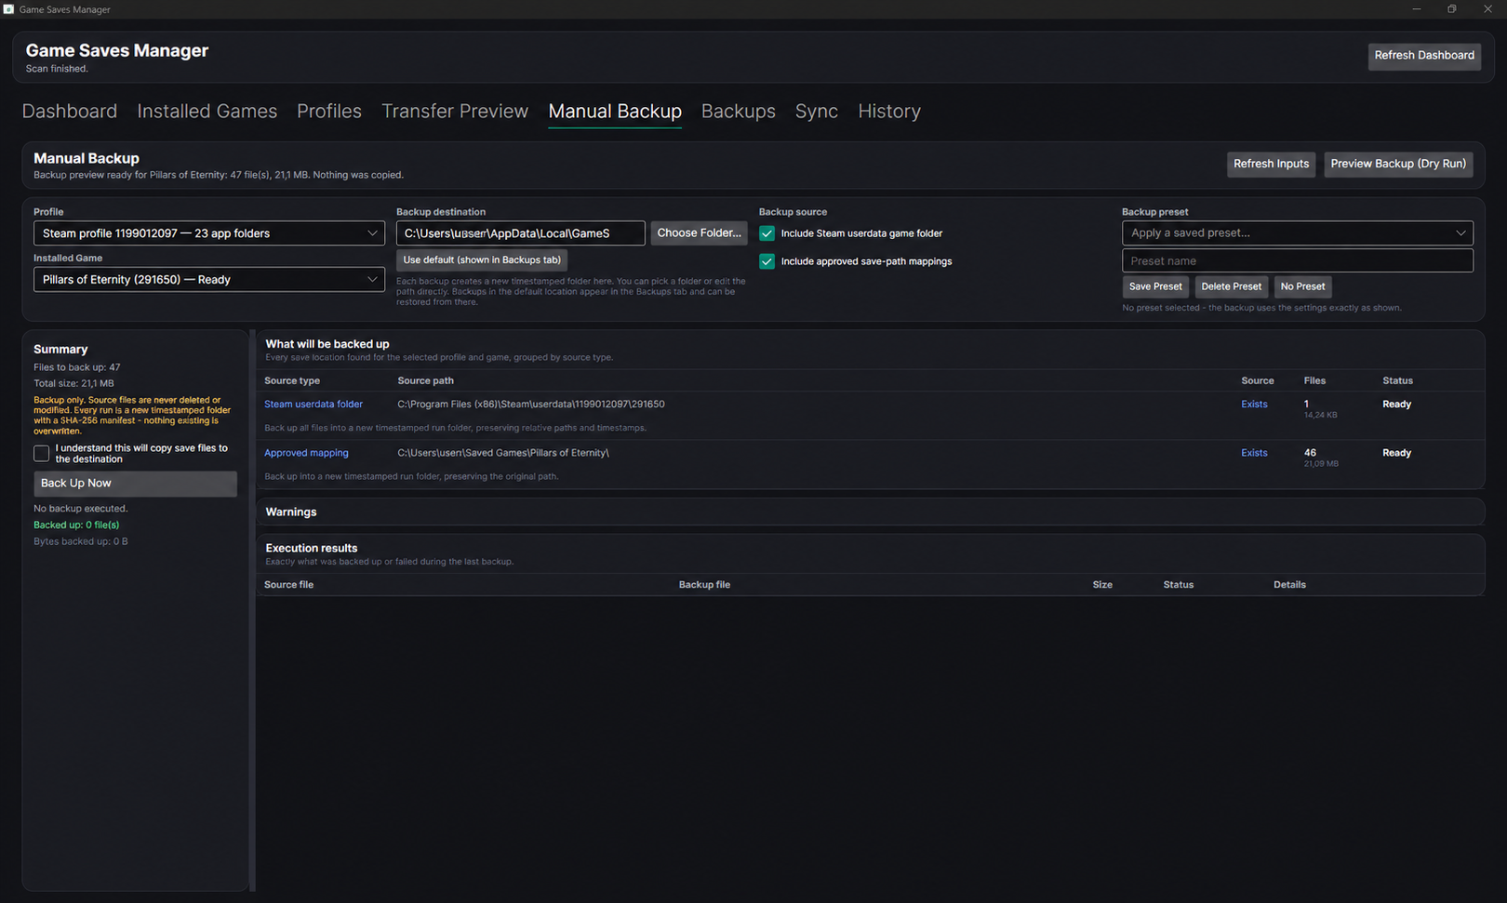This screenshot has width=1507, height=903.
Task: Click the Bytes backed up: 0 B line
Action: tap(81, 541)
